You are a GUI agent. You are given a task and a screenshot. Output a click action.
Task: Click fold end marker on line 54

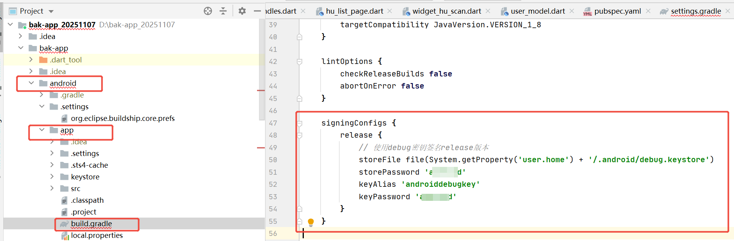click(300, 209)
